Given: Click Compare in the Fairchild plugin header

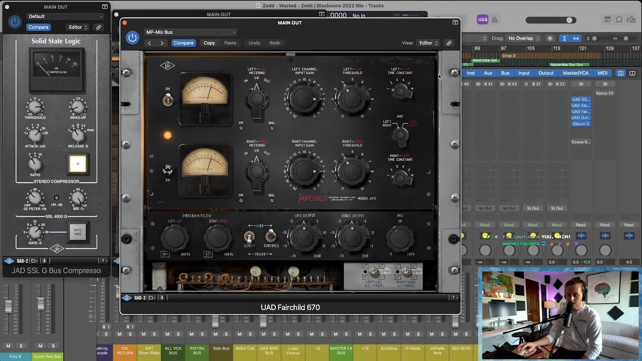Looking at the screenshot, I should point(184,43).
